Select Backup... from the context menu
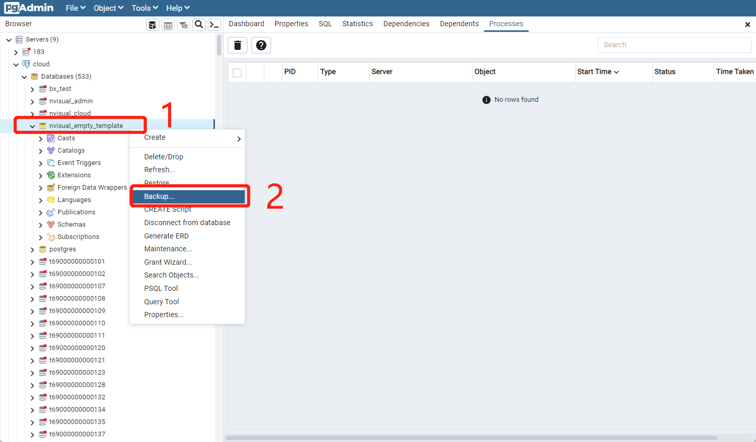The width and height of the screenshot is (756, 442). click(159, 196)
